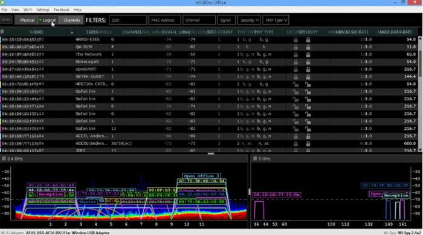423x235 pixels.
Task: Click the sort arrow in the RADIO column
Action: click(72, 33)
